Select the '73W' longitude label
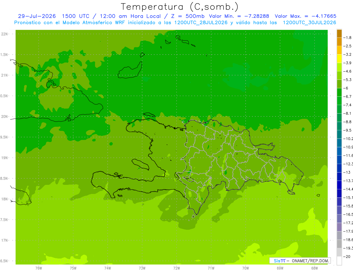The height and width of the screenshot is (272, 353). pyautogui.click(x=142, y=268)
